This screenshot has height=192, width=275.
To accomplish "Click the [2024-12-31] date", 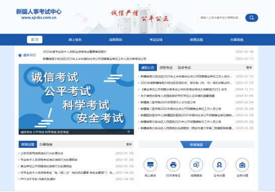I will (244, 89).
